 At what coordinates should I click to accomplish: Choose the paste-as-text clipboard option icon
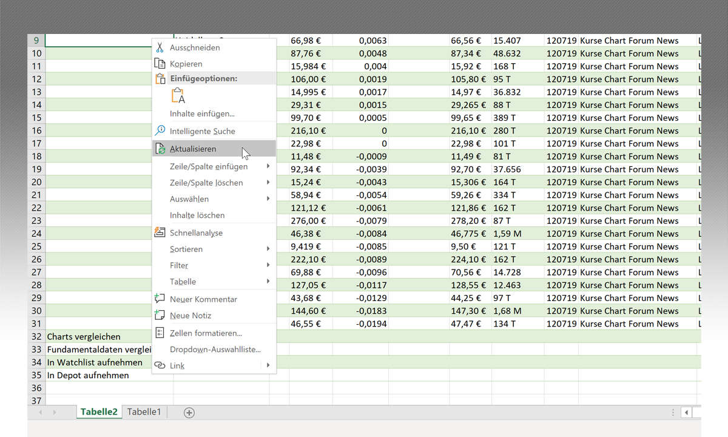178,96
